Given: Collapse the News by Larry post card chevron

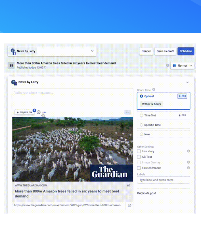Looking at the screenshot, I should coord(187,82).
